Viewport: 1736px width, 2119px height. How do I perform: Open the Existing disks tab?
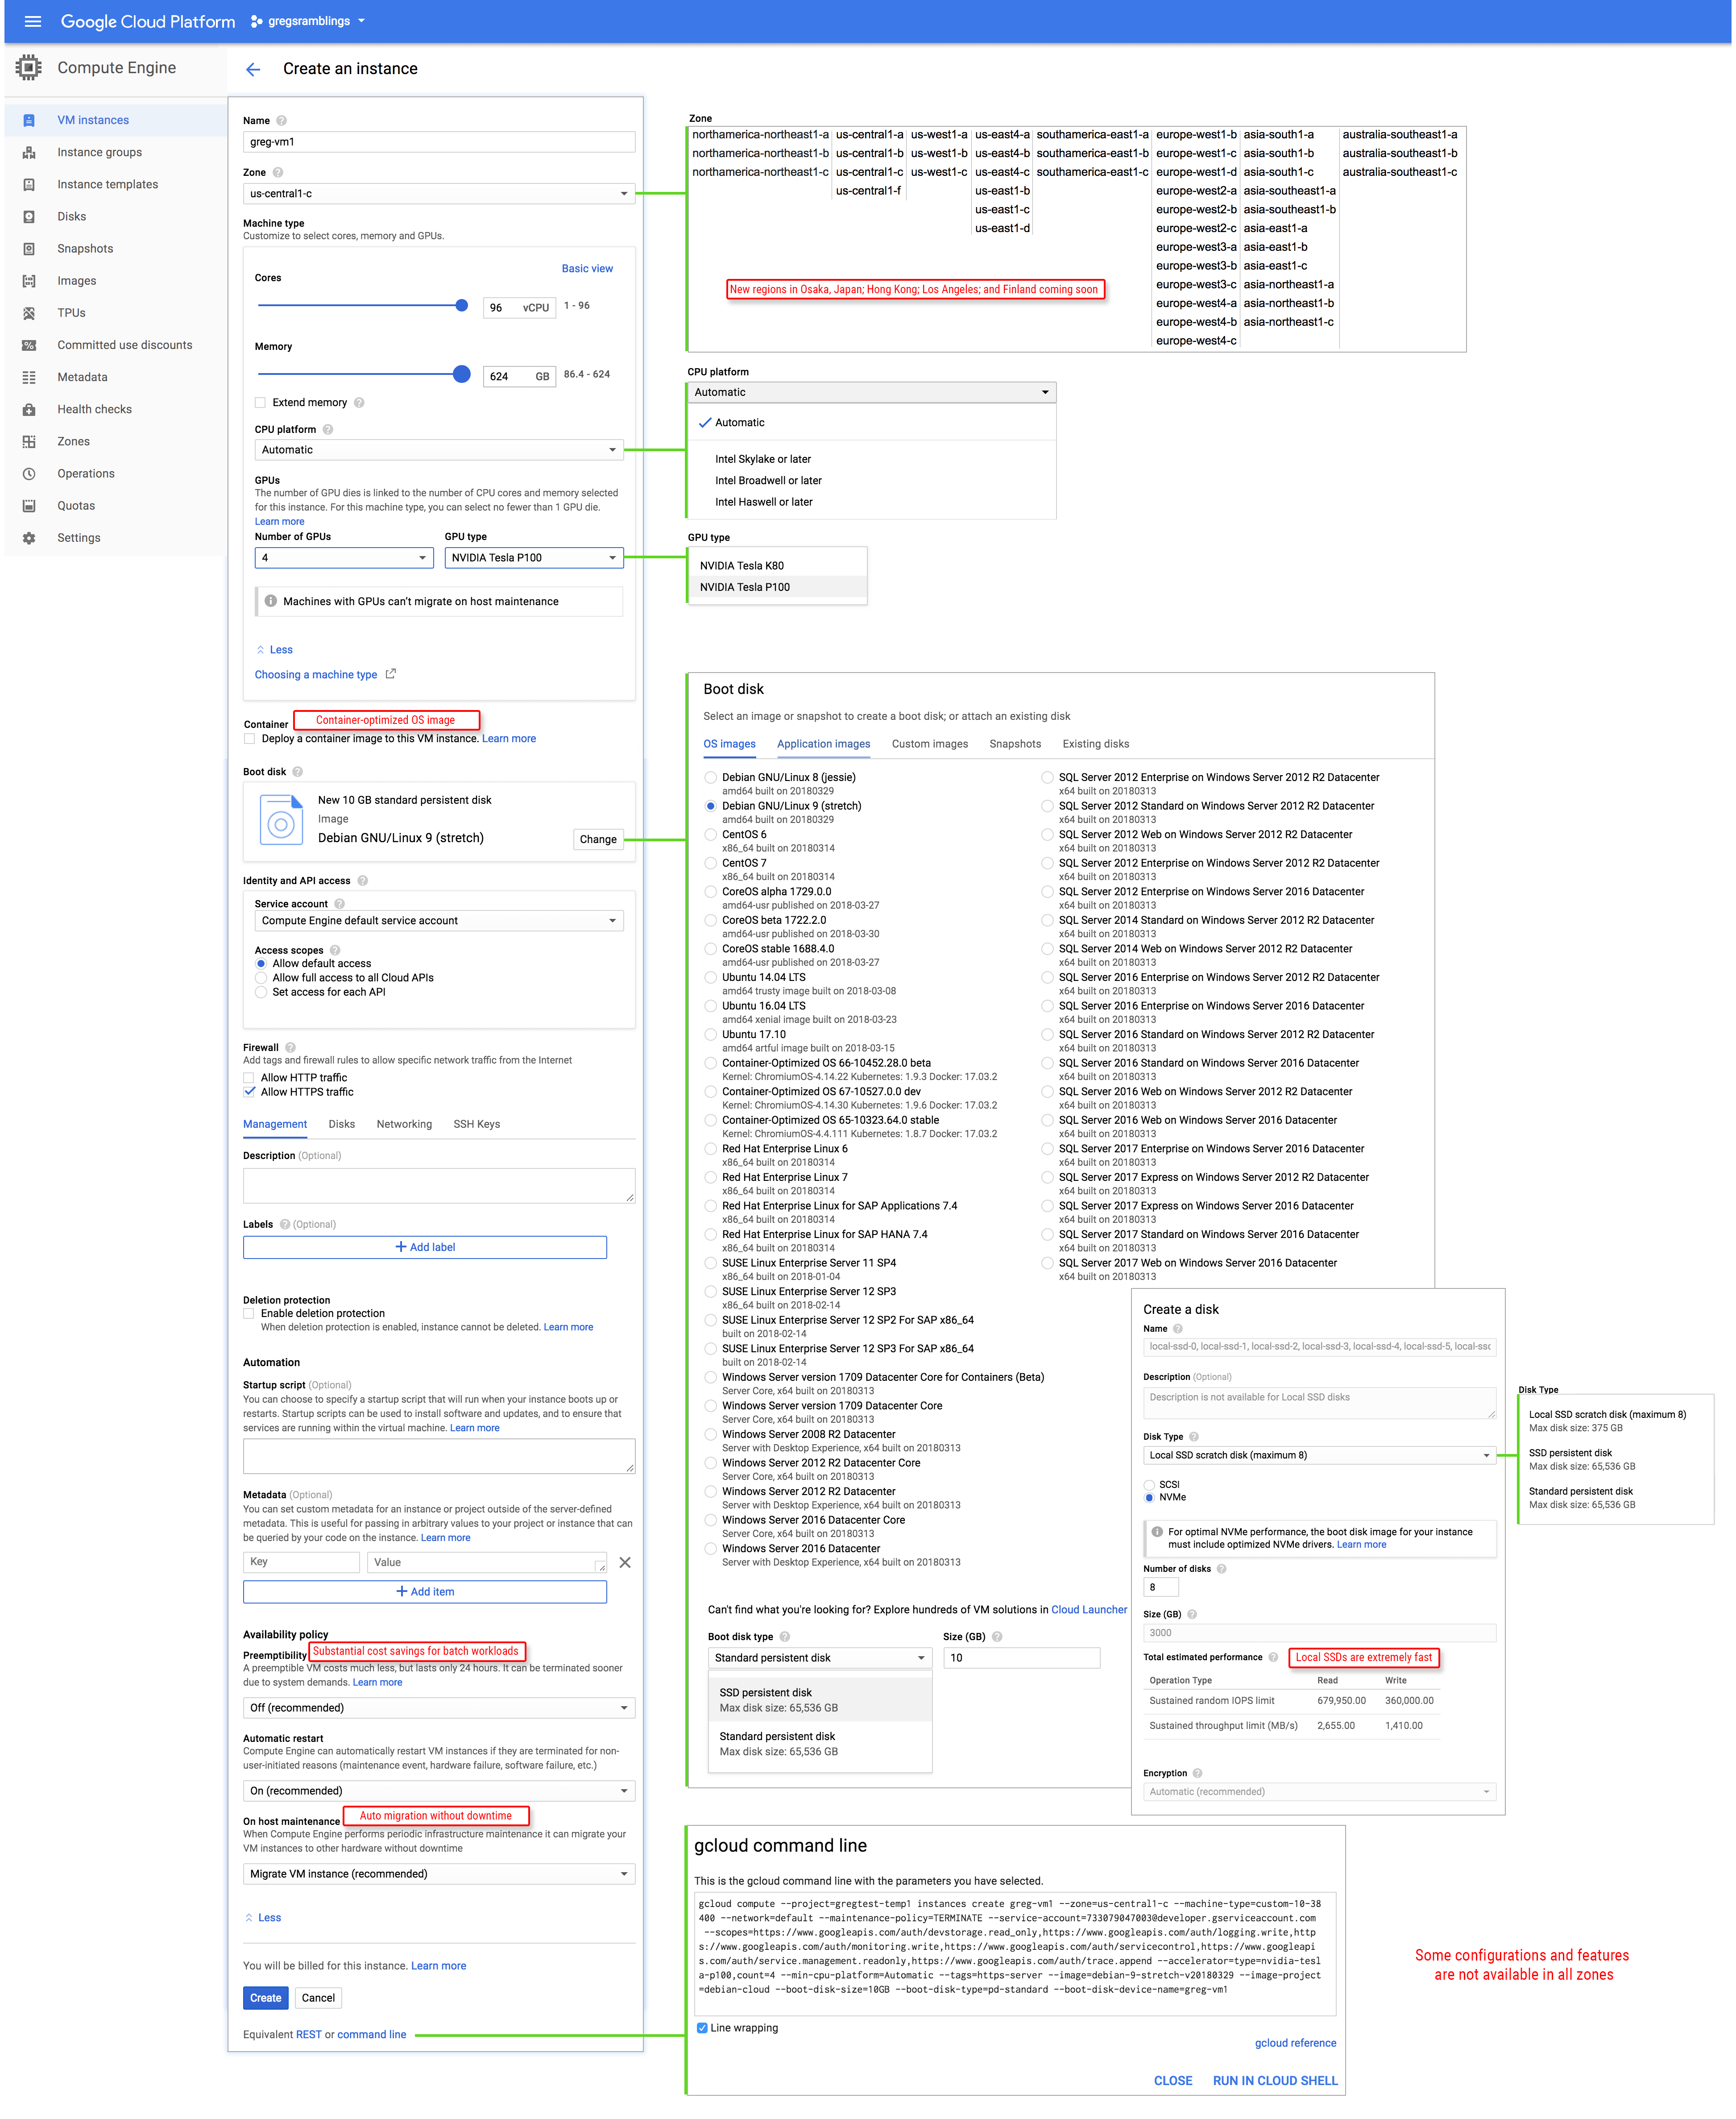coord(1096,744)
